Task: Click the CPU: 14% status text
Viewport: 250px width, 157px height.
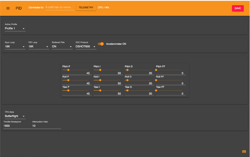Action: pos(103,7)
